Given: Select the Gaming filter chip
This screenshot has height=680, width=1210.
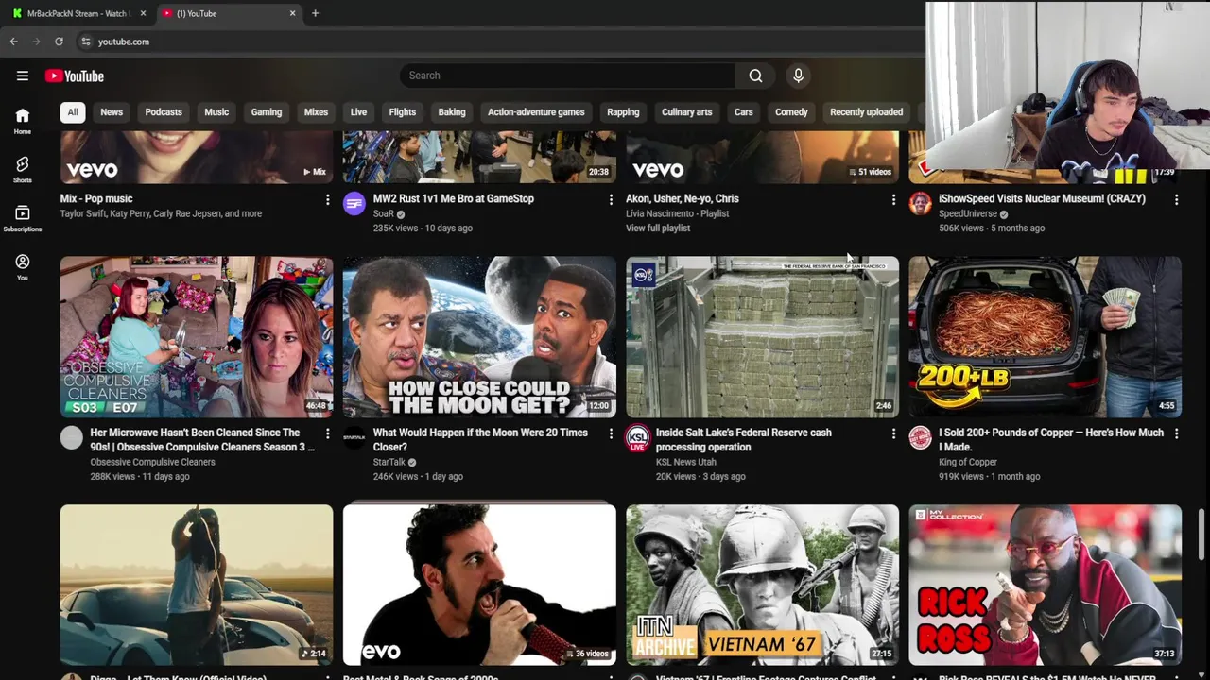Looking at the screenshot, I should pyautogui.click(x=267, y=112).
